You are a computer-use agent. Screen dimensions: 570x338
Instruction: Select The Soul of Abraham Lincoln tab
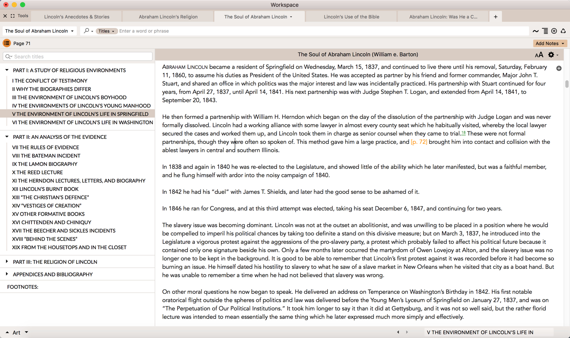256,17
